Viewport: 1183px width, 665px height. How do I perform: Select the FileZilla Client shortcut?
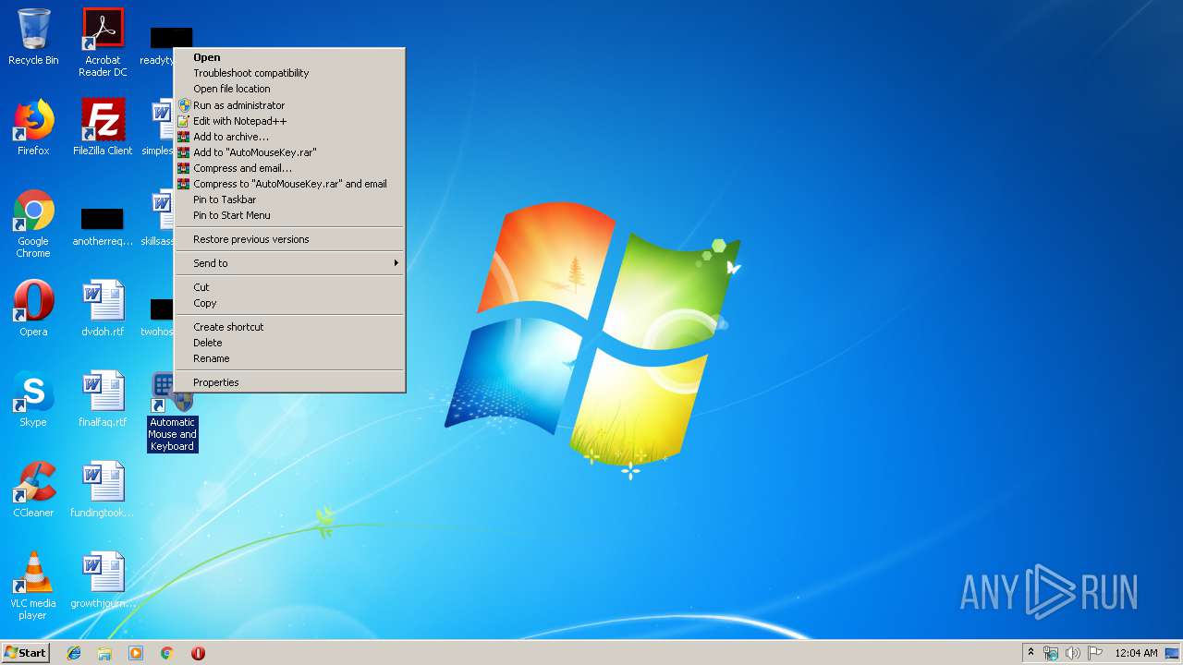(x=103, y=127)
